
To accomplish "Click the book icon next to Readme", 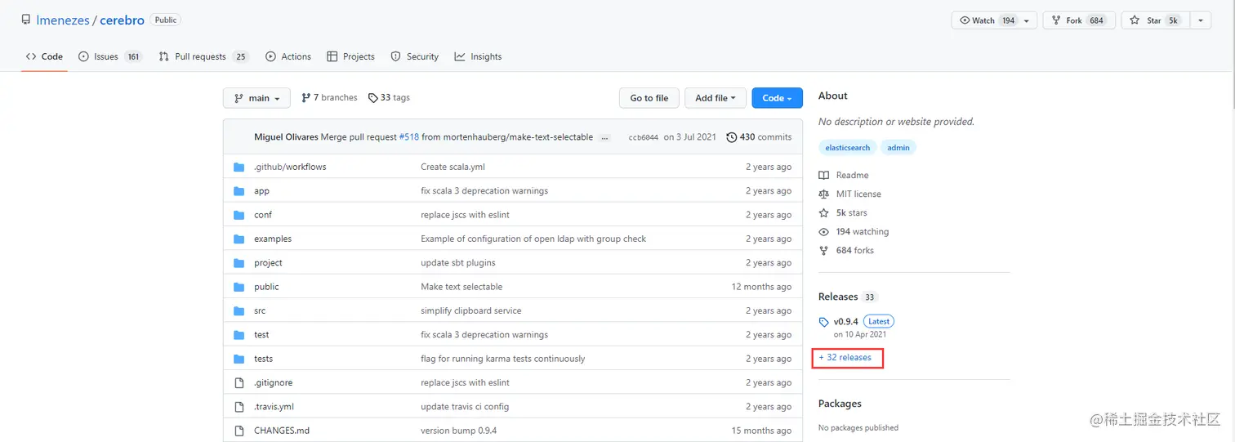I will (x=823, y=175).
